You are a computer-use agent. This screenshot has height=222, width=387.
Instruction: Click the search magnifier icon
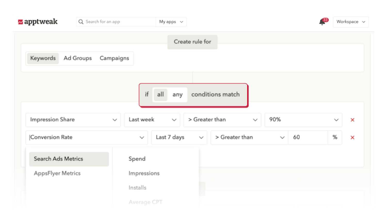[81, 22]
